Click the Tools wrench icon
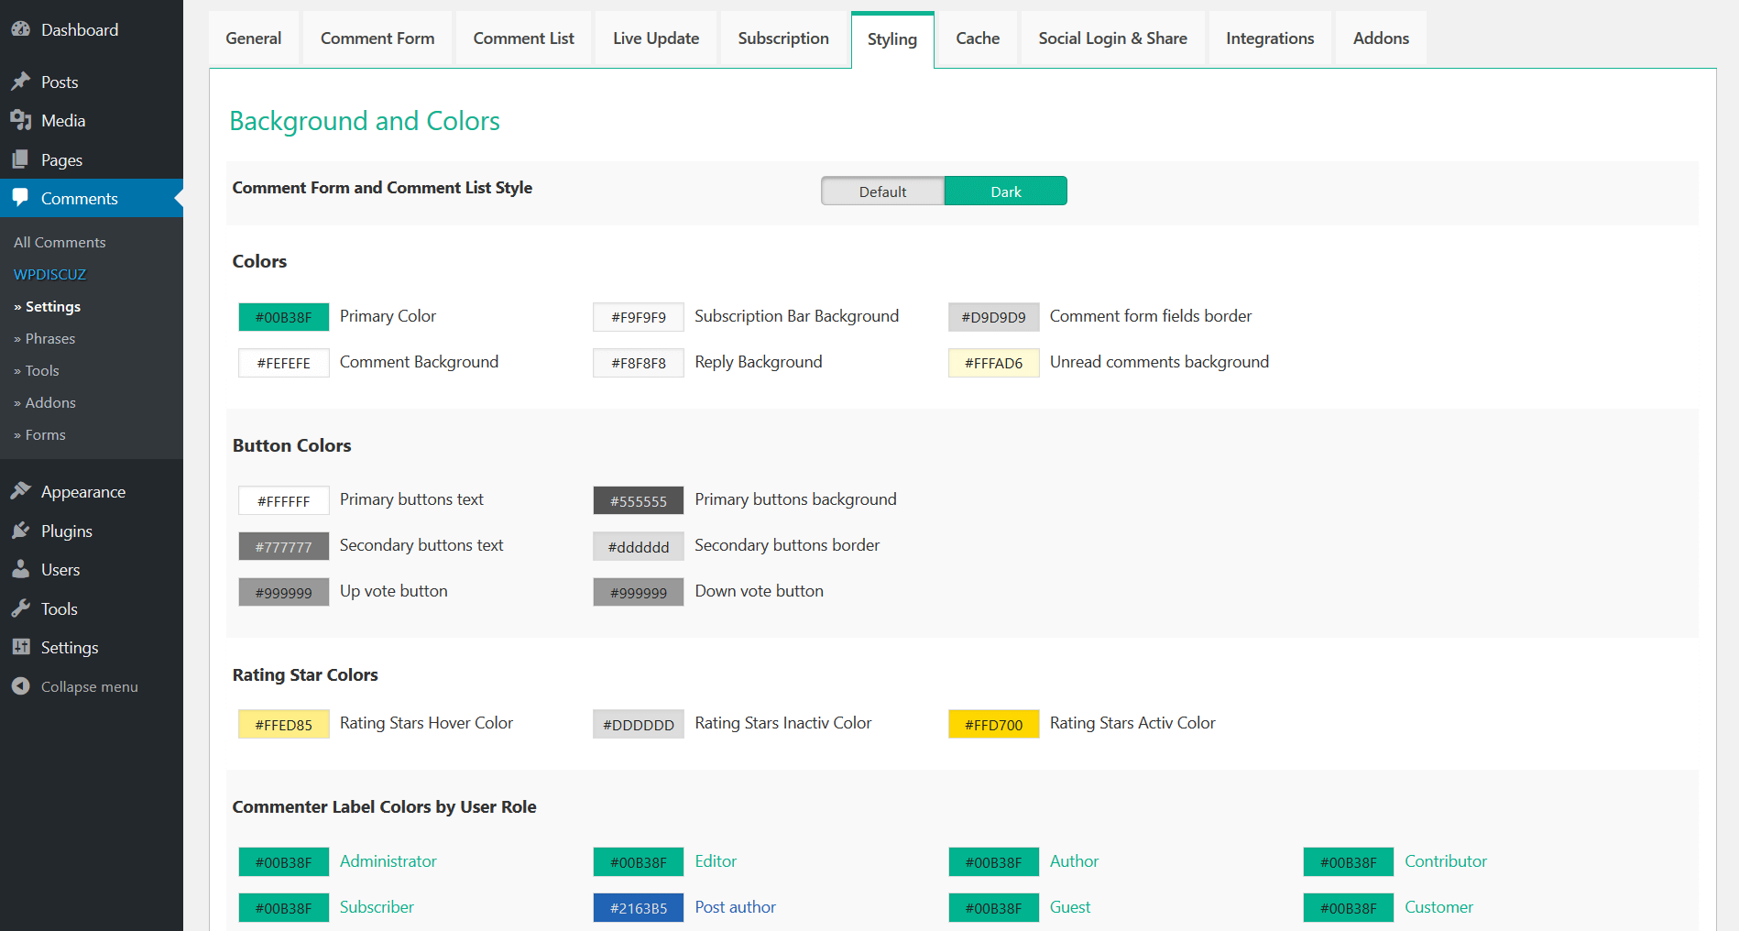Screen dimensions: 1739x931 click(x=20, y=608)
